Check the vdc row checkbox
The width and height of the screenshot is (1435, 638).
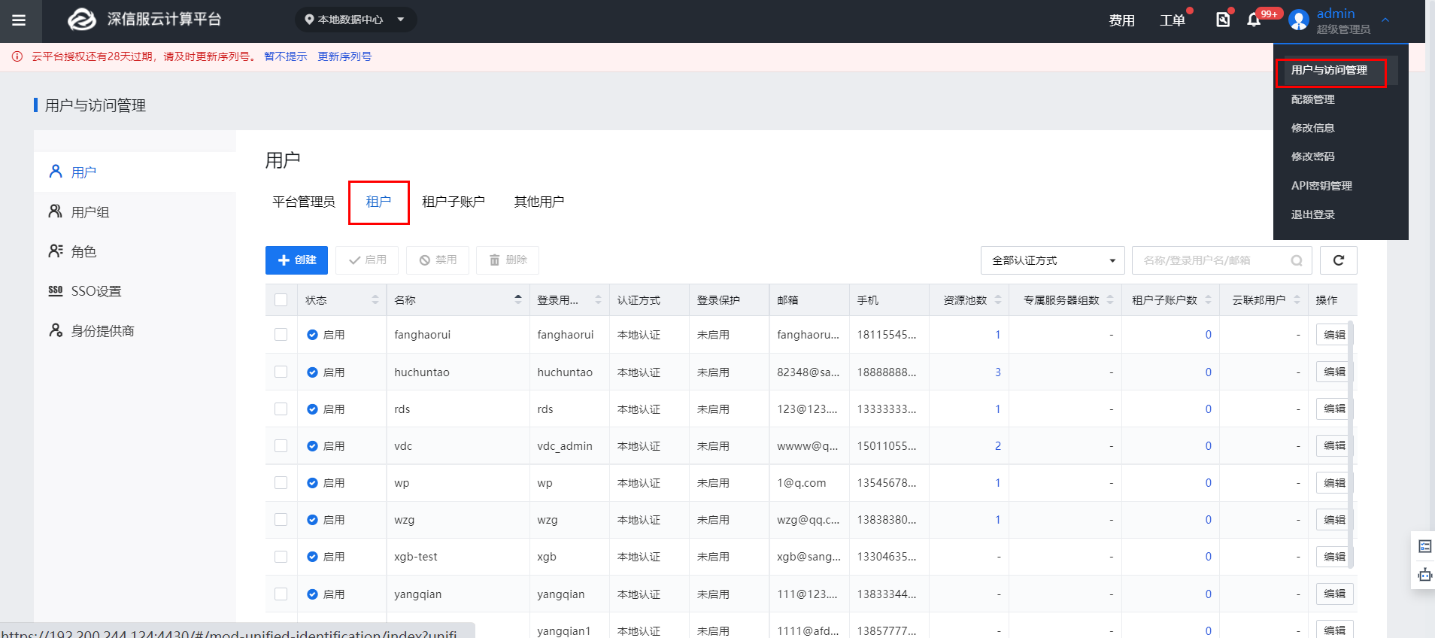point(281,445)
